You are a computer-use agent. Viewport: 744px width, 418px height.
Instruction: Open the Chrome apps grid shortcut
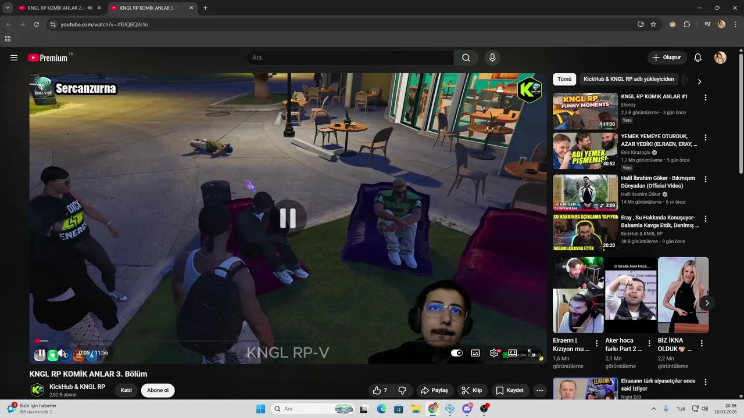pyautogui.click(x=8, y=39)
